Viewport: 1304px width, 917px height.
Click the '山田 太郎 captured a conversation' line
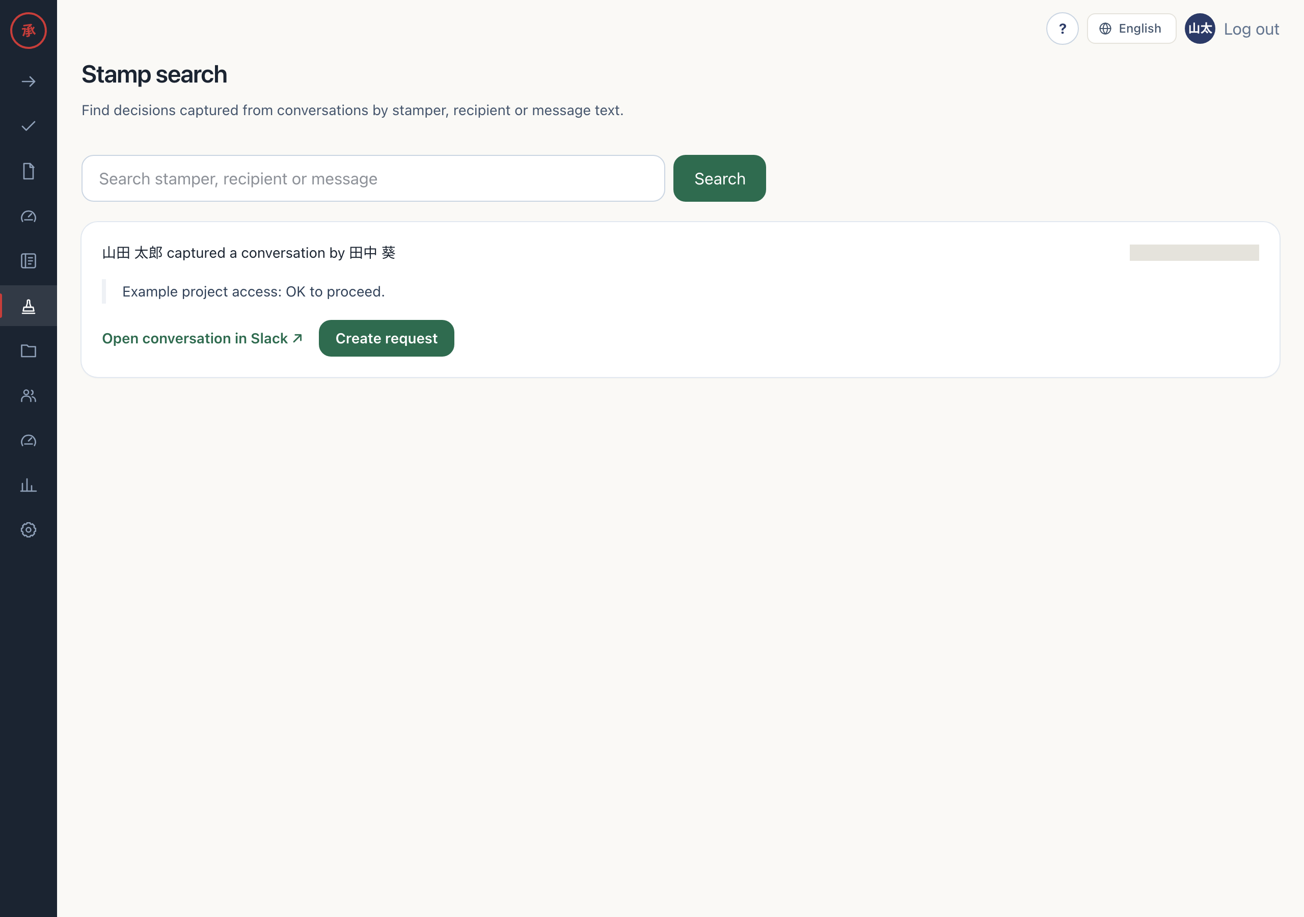pos(249,253)
